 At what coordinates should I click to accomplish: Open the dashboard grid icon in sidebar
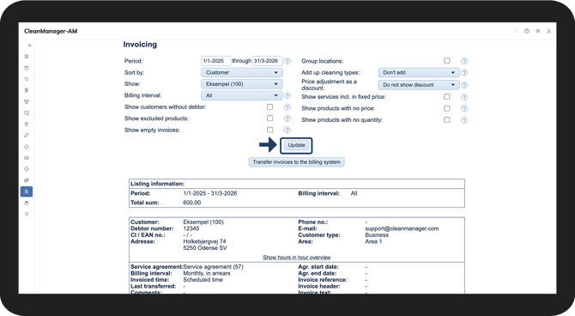click(27, 57)
